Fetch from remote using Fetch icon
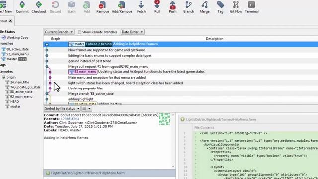 [x=141, y=7]
